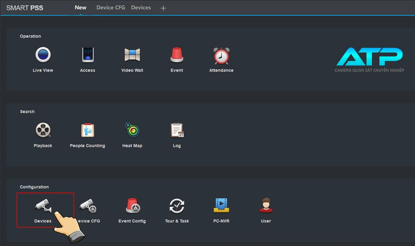The width and height of the screenshot is (415, 246).
Task: Switch to the Devices tab
Action: (141, 7)
